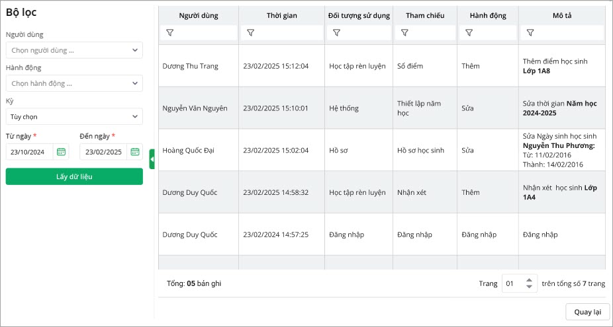Open the Chọn người dùng dropdown
The height and width of the screenshot is (327, 613).
point(74,50)
